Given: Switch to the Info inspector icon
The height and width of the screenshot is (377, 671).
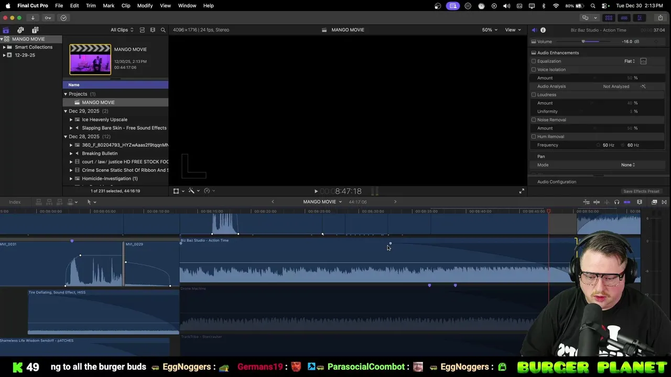Looking at the screenshot, I should 543,30.
